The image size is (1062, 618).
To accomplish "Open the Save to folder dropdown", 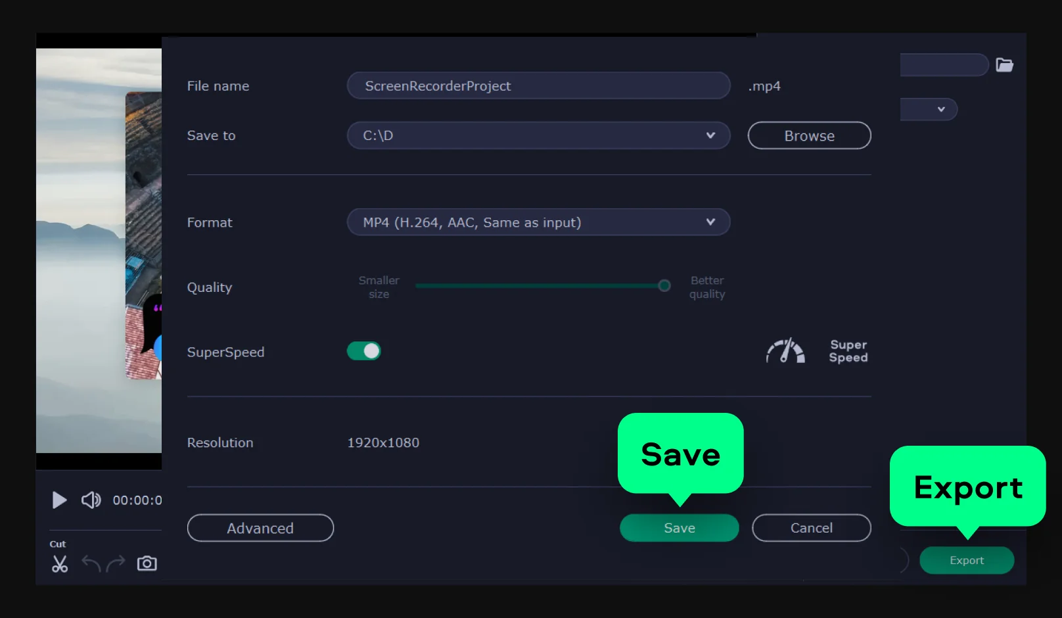I will [x=538, y=135].
